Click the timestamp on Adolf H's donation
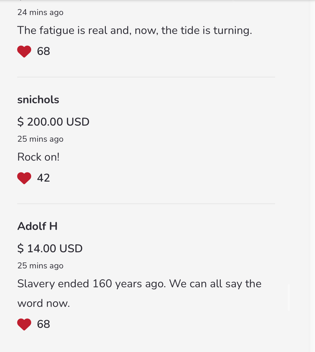This screenshot has width=315, height=352. (40, 266)
